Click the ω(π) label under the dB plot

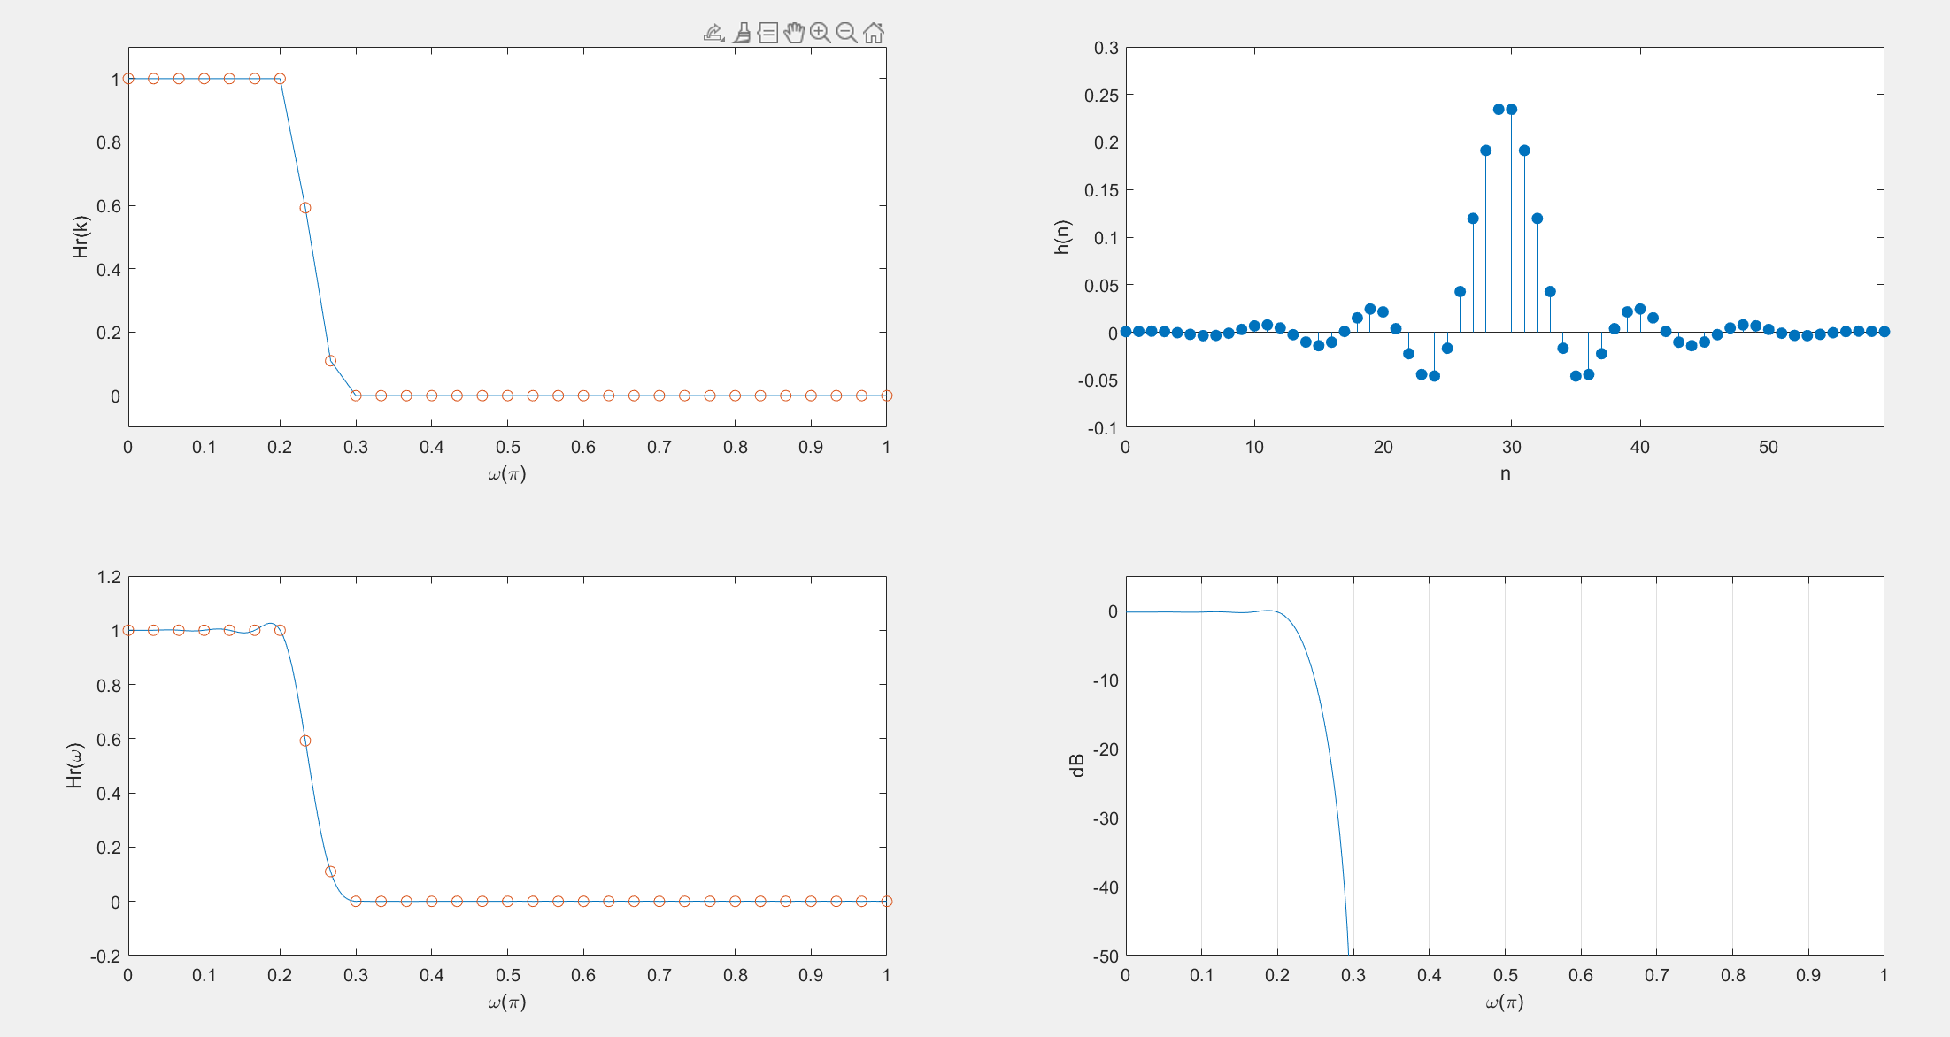coord(1505,1002)
